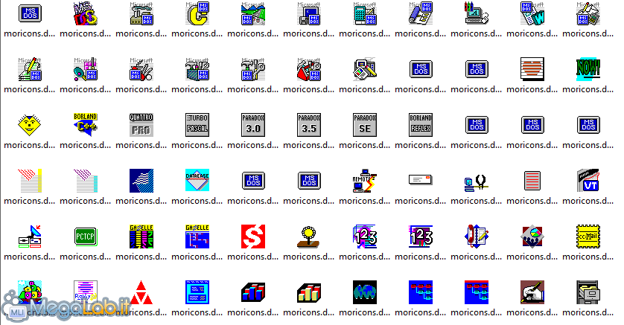Select the pen and sheet MS-DOS icon
Screen dimensions: 624x325
[421, 13]
